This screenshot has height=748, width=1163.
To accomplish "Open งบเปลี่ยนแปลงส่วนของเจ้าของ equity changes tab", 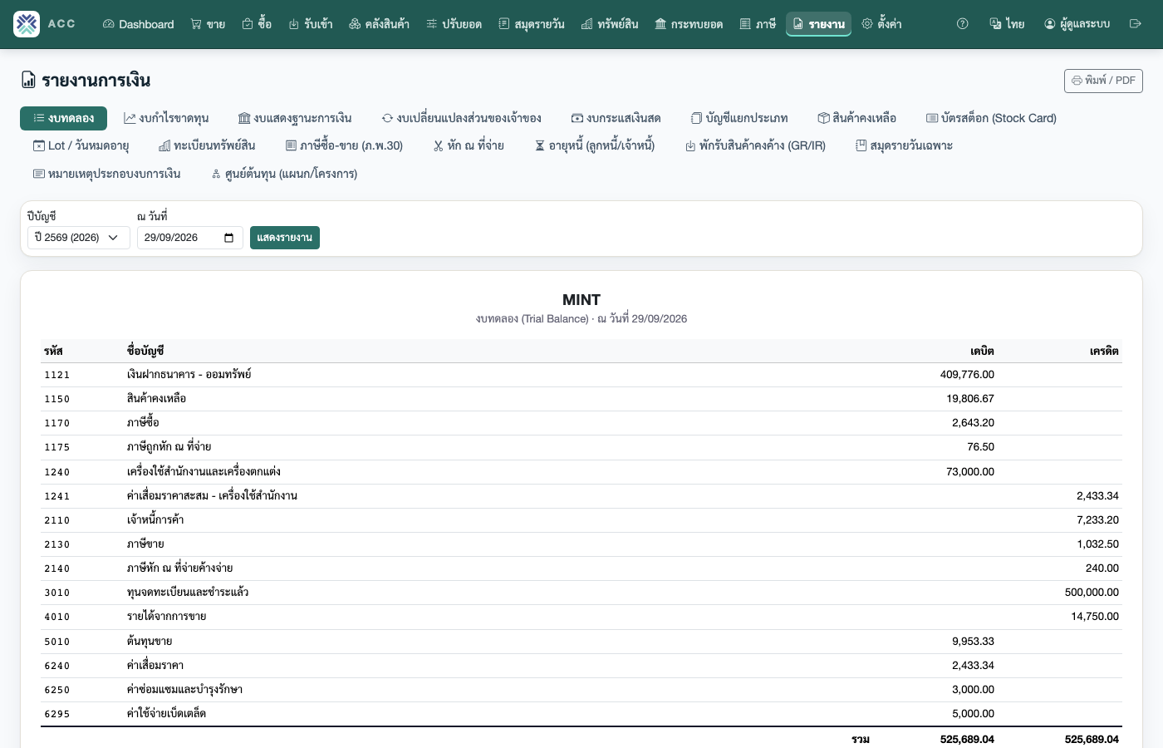I will [x=462, y=118].
